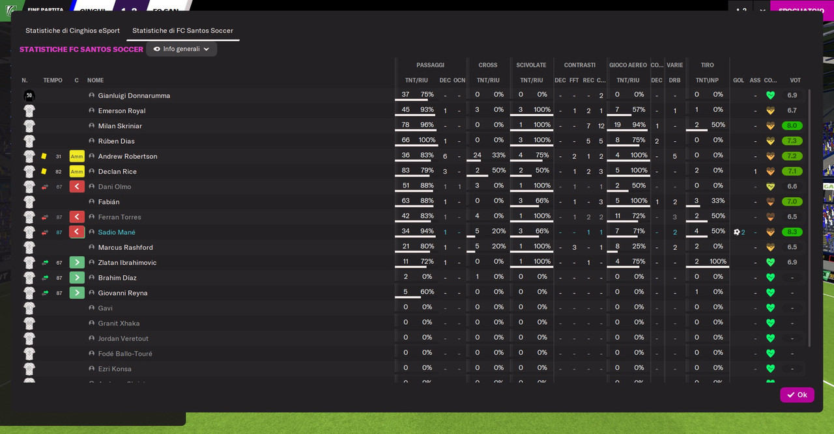The image size is (834, 434).
Task: Select the Statistiche di FC Santos Soccer tab
Action: 182,31
